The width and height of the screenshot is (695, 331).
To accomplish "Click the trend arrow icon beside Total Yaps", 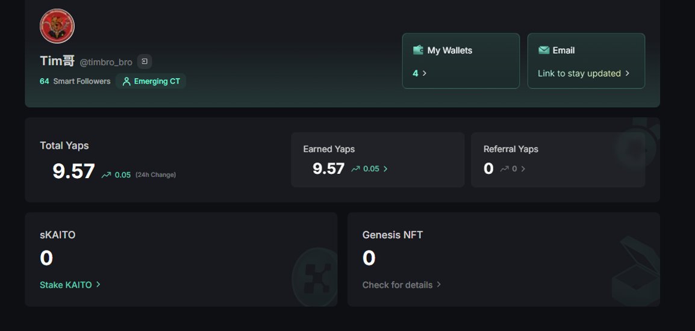I will [107, 175].
